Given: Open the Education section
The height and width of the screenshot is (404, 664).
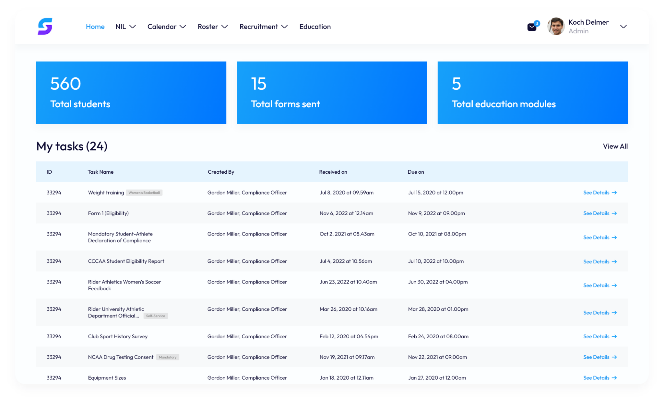Looking at the screenshot, I should pos(315,27).
